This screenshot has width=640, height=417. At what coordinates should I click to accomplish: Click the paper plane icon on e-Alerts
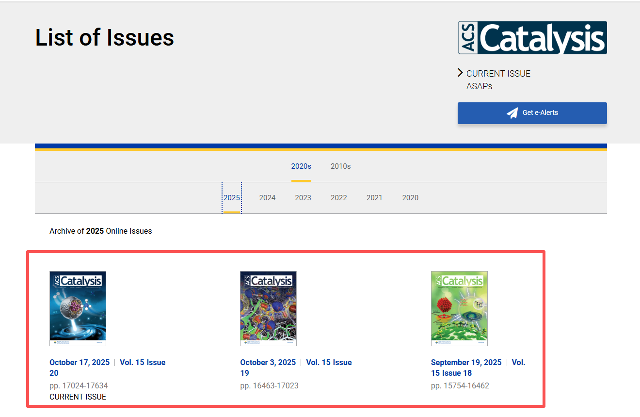click(x=512, y=113)
